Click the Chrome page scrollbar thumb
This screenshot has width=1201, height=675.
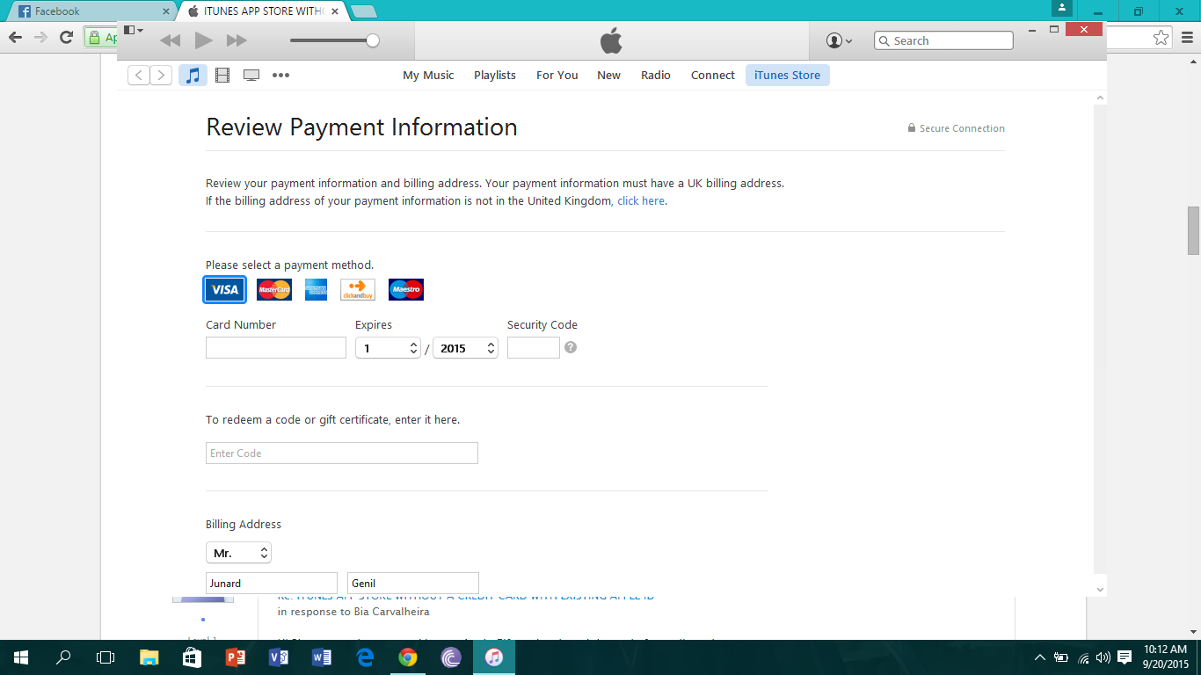pyautogui.click(x=1194, y=229)
